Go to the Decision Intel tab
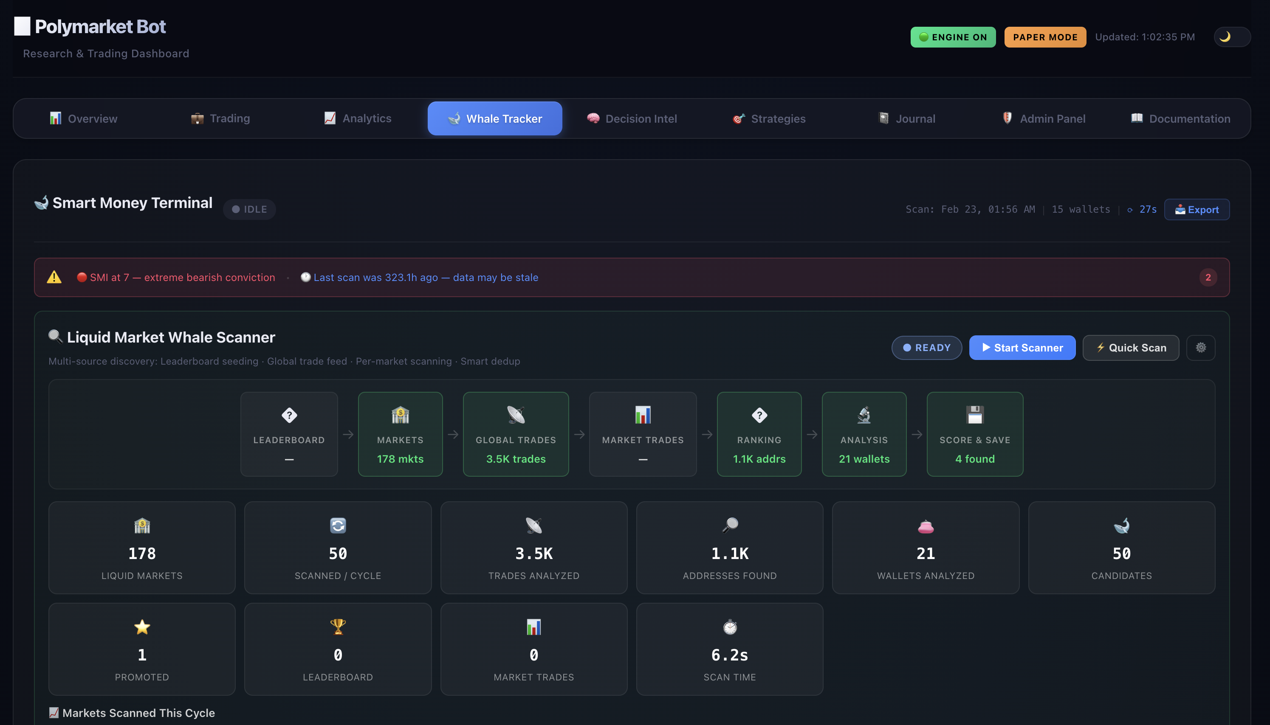Screen dimensions: 1270x725 (632, 118)
